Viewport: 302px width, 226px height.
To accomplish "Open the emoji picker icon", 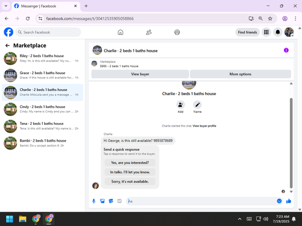I will point(279,201).
